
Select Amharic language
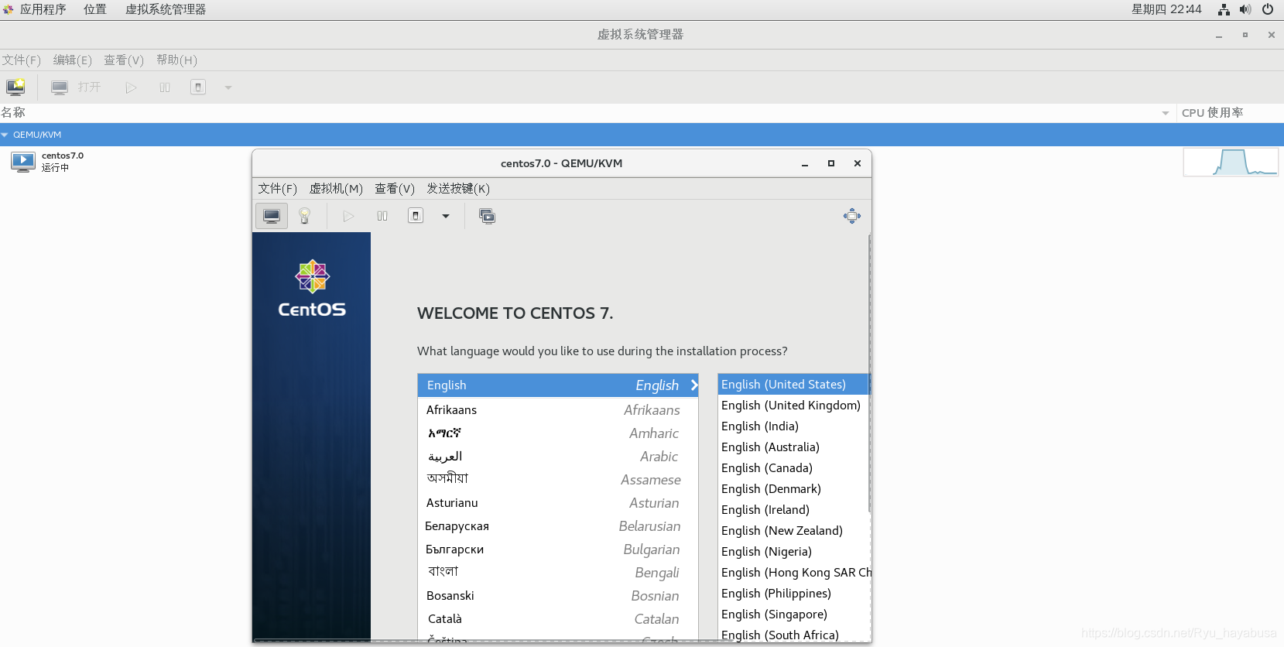(x=557, y=433)
